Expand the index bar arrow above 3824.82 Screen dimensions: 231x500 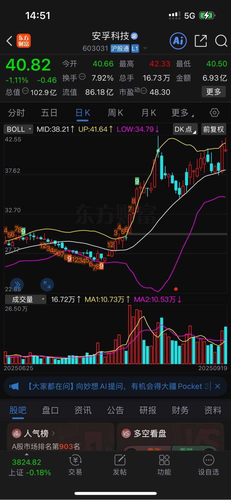pos(27,454)
